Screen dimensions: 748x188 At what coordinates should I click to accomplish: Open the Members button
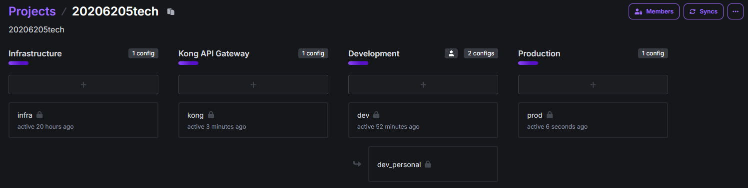(x=654, y=11)
